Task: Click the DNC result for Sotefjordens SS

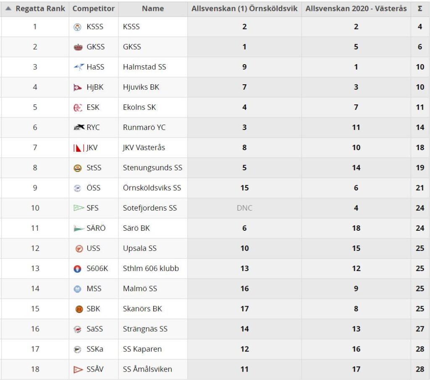Action: [x=244, y=208]
